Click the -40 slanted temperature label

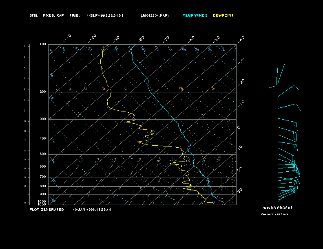tap(241, 39)
